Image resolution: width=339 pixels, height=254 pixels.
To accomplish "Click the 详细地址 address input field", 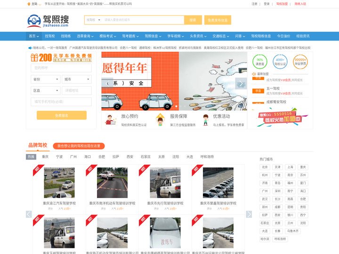I will pyautogui.click(x=77, y=90).
